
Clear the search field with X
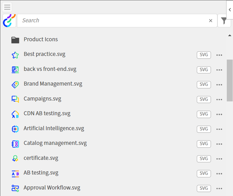point(211,21)
